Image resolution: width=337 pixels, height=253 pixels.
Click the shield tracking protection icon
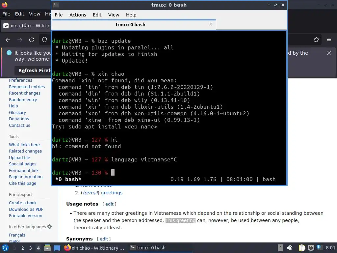coord(44,40)
